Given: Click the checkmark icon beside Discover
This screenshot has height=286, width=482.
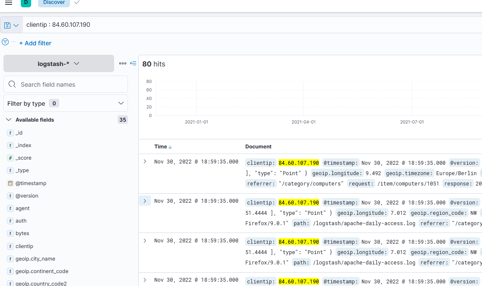Looking at the screenshot, I should click(77, 3).
